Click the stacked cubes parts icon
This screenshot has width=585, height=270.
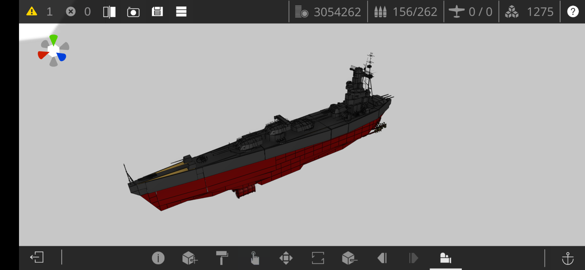[511, 12]
